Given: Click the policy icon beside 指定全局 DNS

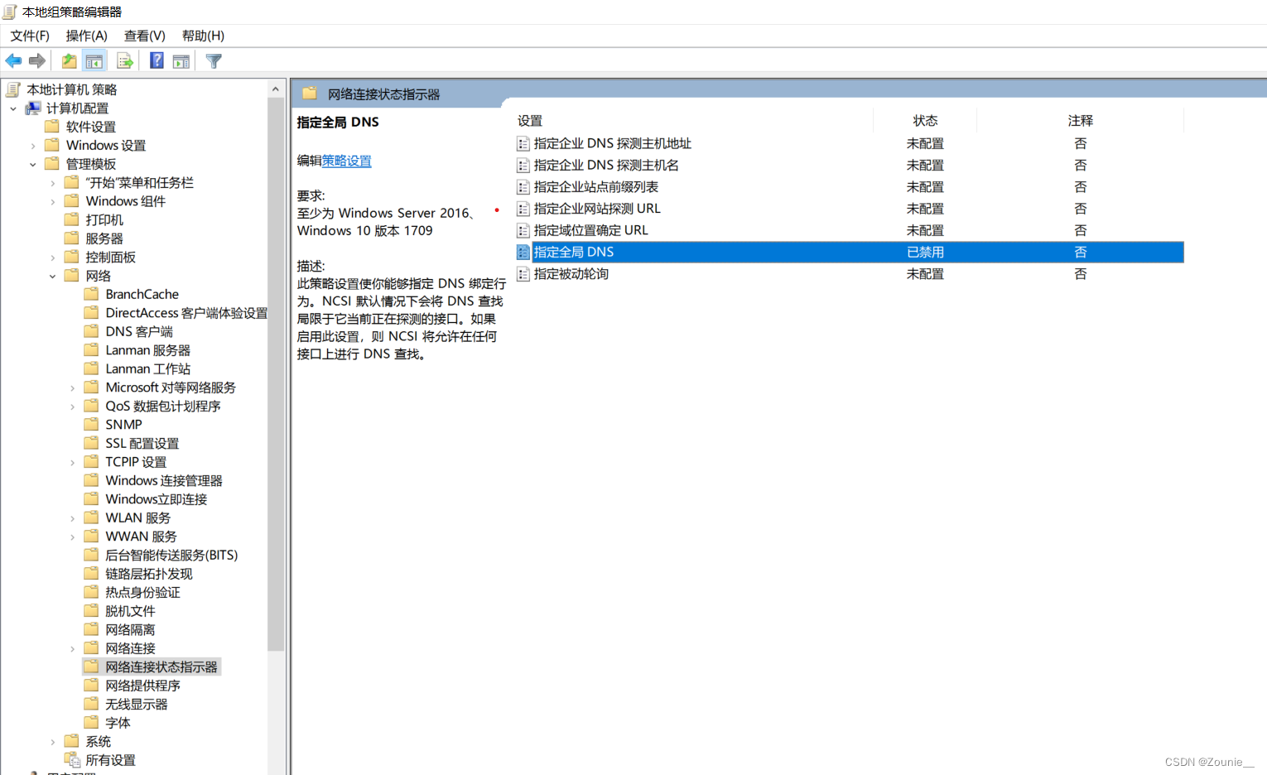Looking at the screenshot, I should [x=523, y=252].
